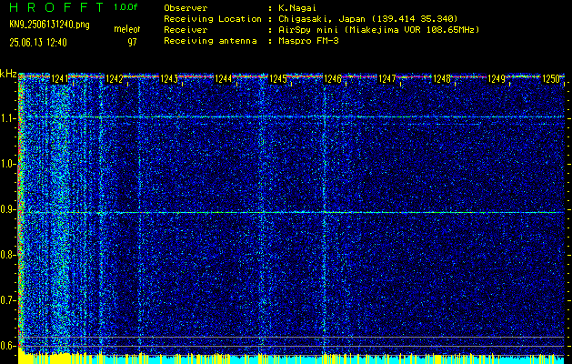572x364 pixels.
Task: Click the 1.1 frequency axis label
Action: [x=6, y=118]
